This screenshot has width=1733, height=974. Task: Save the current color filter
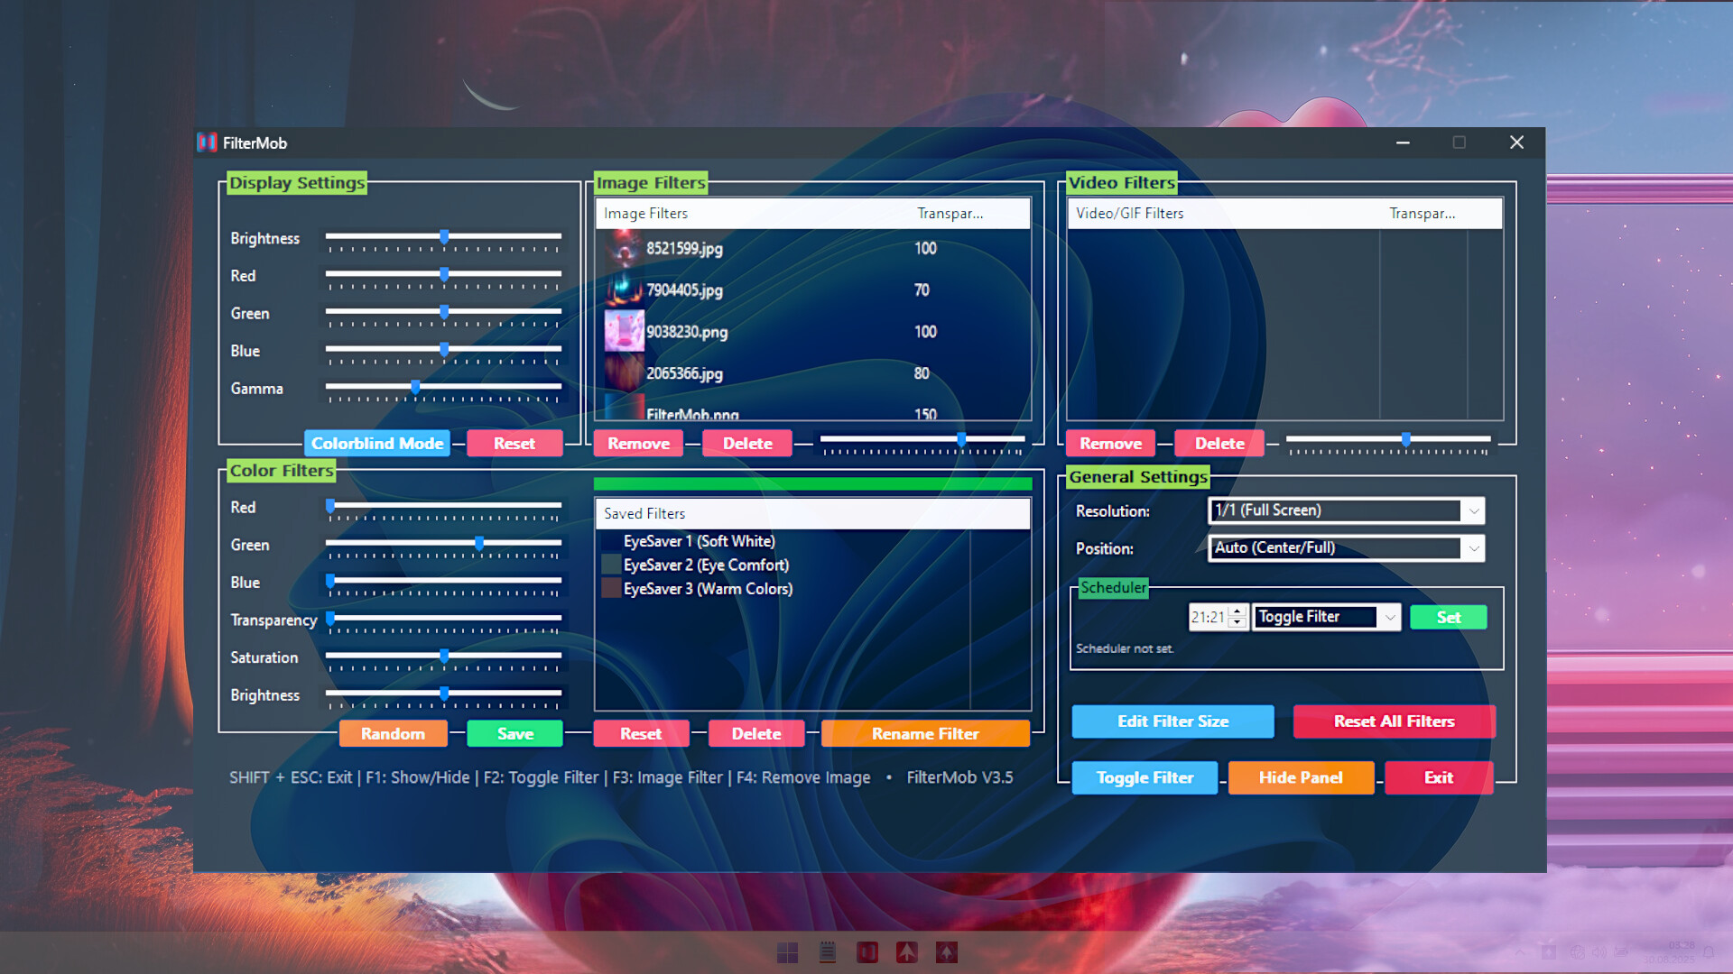pos(514,733)
